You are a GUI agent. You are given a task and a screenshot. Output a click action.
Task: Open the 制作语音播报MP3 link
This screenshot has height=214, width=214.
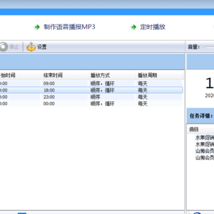click(70, 27)
